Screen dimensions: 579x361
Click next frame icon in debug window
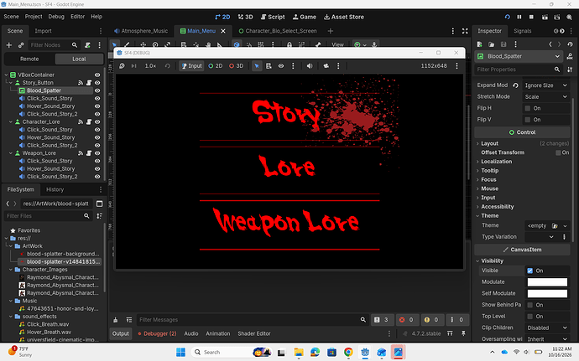pyautogui.click(x=133, y=65)
